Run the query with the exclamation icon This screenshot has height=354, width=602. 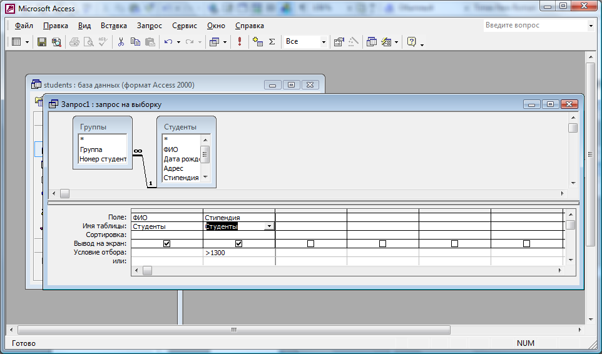240,42
